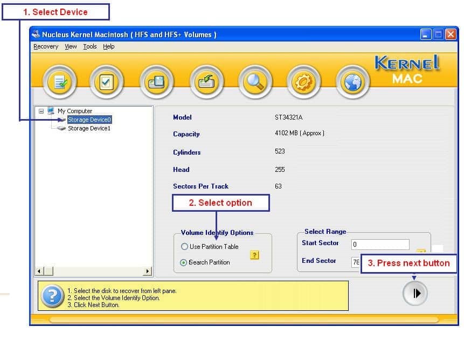This screenshot has height=341, width=464.
Task: Select Storage Device0 in the tree
Action: tap(89, 120)
